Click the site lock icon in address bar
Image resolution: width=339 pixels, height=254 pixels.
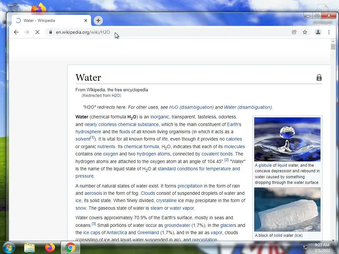click(x=51, y=32)
